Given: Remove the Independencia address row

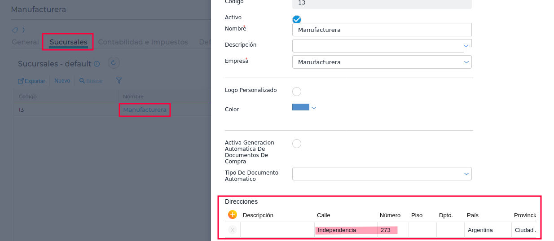Looking at the screenshot, I should pyautogui.click(x=232, y=230).
